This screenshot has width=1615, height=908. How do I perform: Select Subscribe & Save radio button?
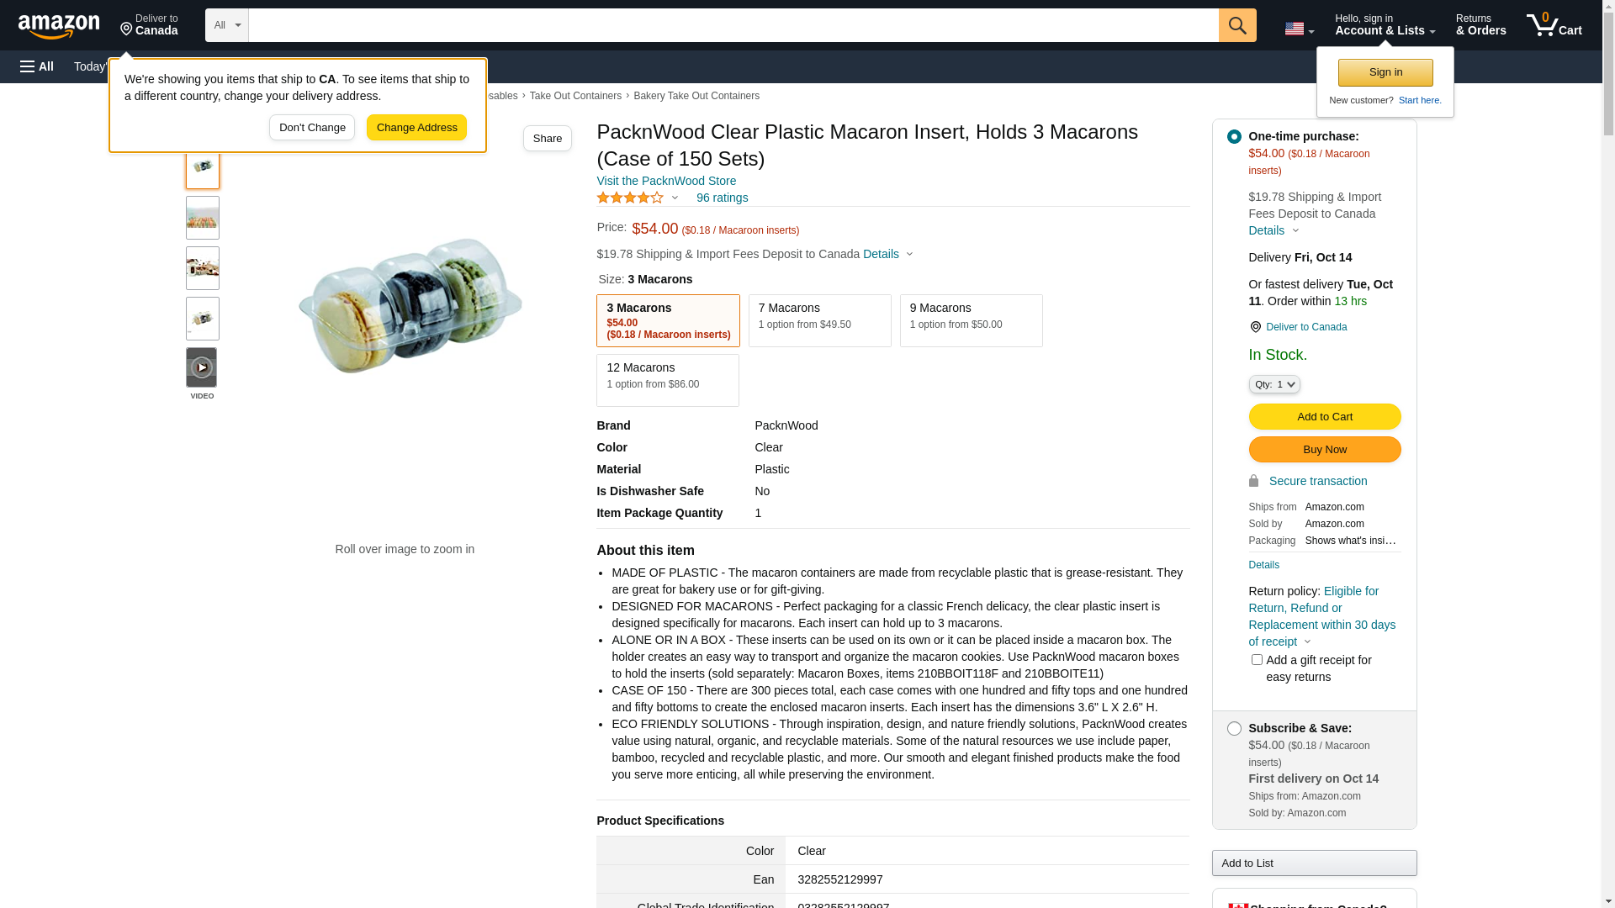(1233, 728)
